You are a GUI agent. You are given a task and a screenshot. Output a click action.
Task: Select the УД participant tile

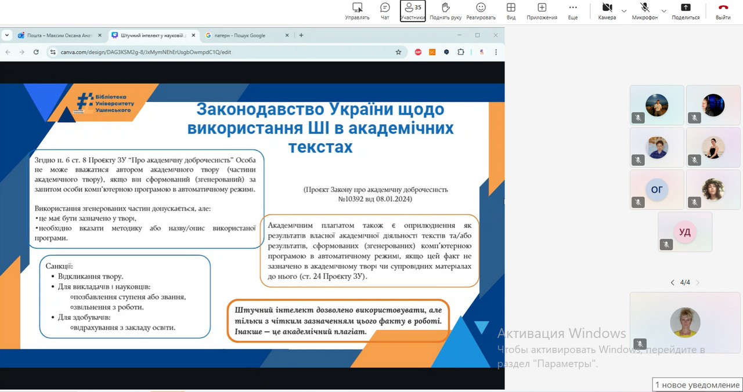(x=685, y=232)
